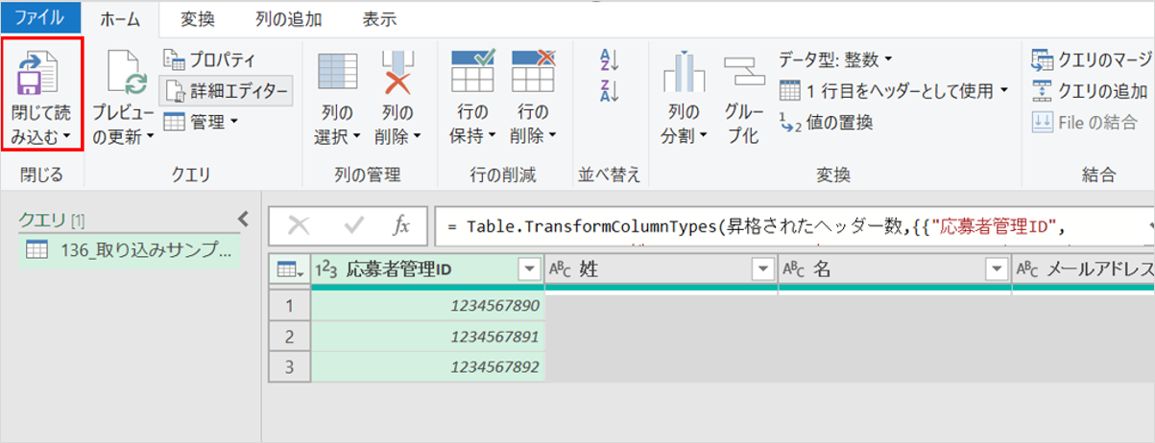This screenshot has height=443, width=1155.
Task: Open filter dropdown for 名 column
Action: coord(997,270)
